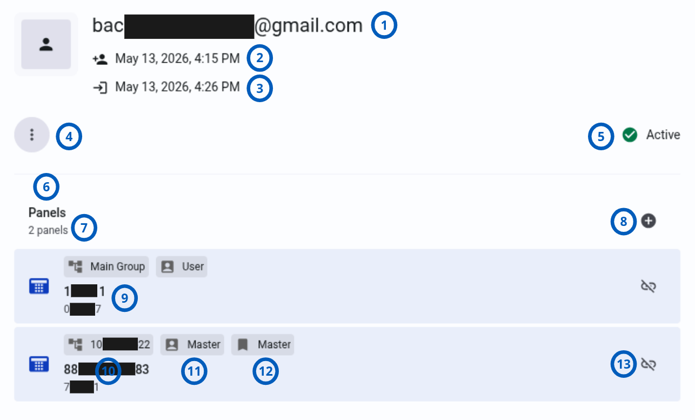This screenshot has width=695, height=420.
Task: Click the keypad icon of Main Group panel
Action: pyautogui.click(x=38, y=286)
